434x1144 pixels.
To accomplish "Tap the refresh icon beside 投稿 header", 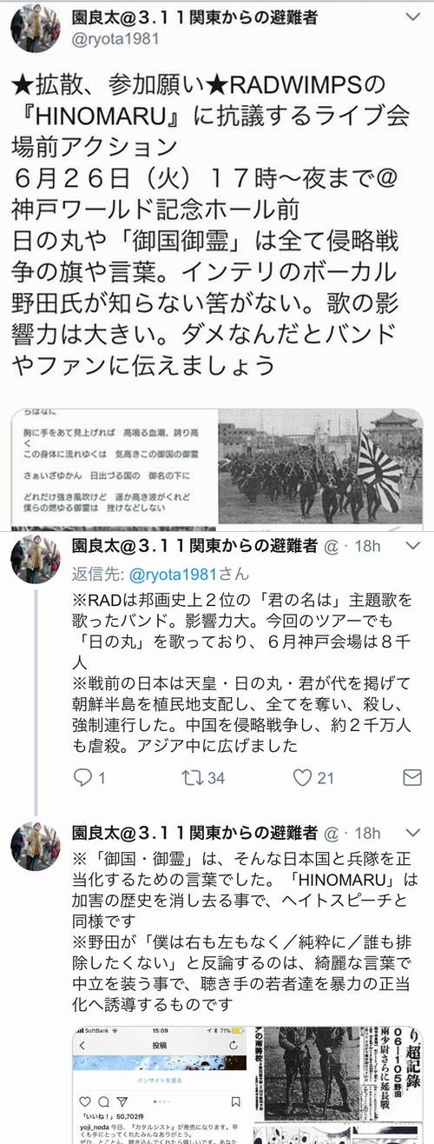I will [233, 1046].
